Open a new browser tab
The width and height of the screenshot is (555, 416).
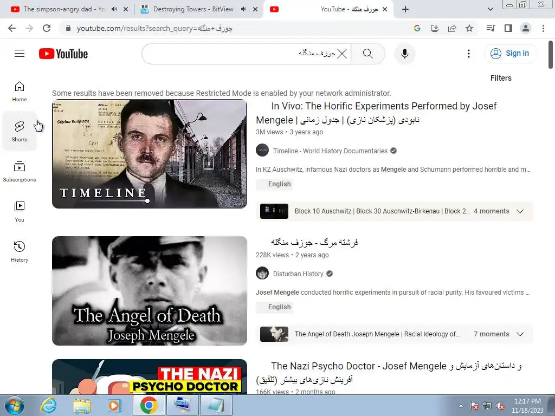[x=405, y=9]
